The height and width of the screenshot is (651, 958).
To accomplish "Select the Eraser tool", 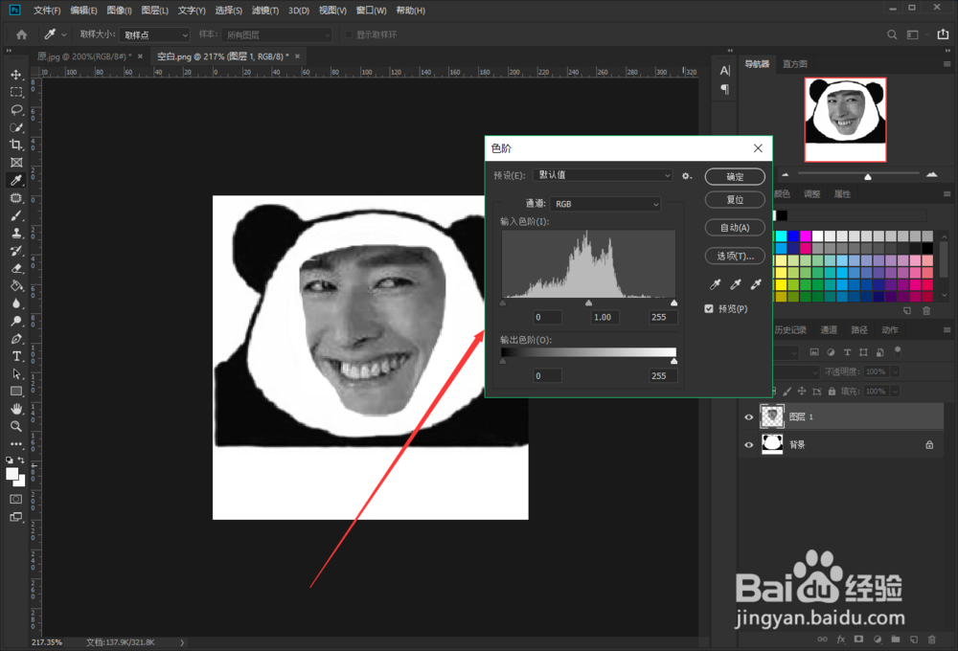I will (x=16, y=268).
